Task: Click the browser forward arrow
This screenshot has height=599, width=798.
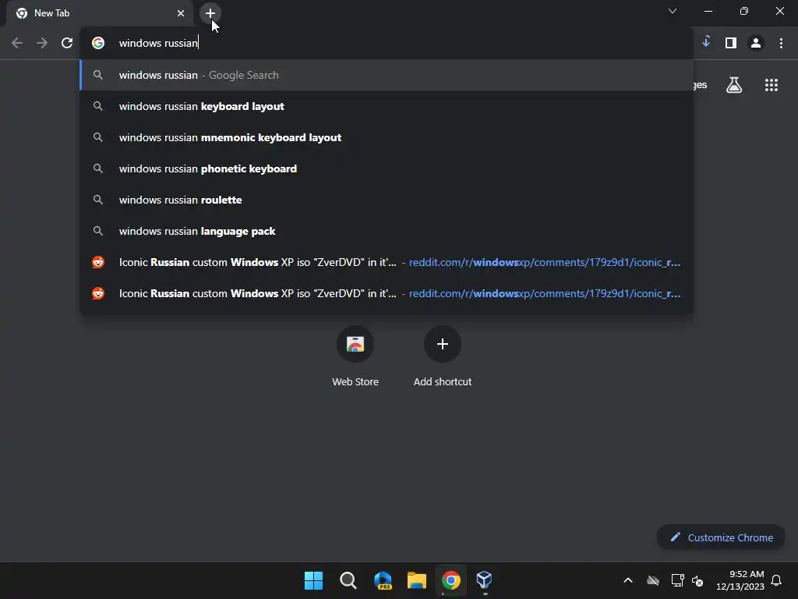Action: [x=42, y=43]
